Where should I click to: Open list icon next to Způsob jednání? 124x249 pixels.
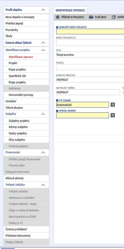click(113, 115)
